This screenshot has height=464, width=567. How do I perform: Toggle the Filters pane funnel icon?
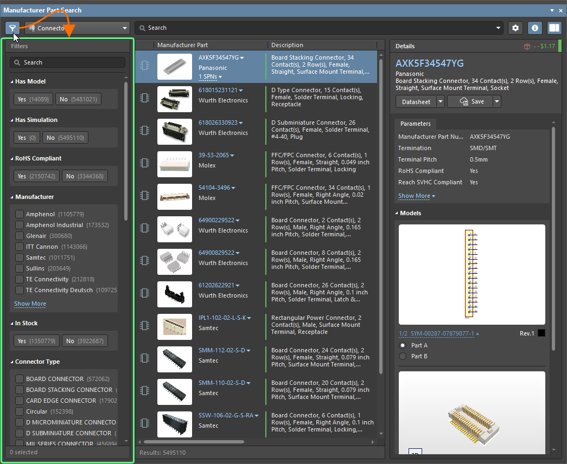coord(12,28)
